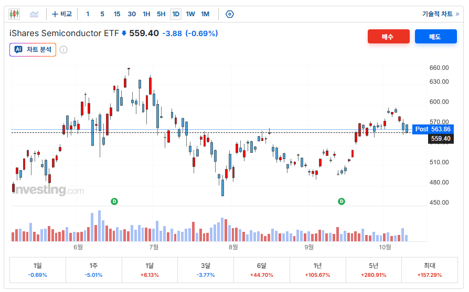Select the 1W interval
469x292 pixels.
click(x=190, y=14)
